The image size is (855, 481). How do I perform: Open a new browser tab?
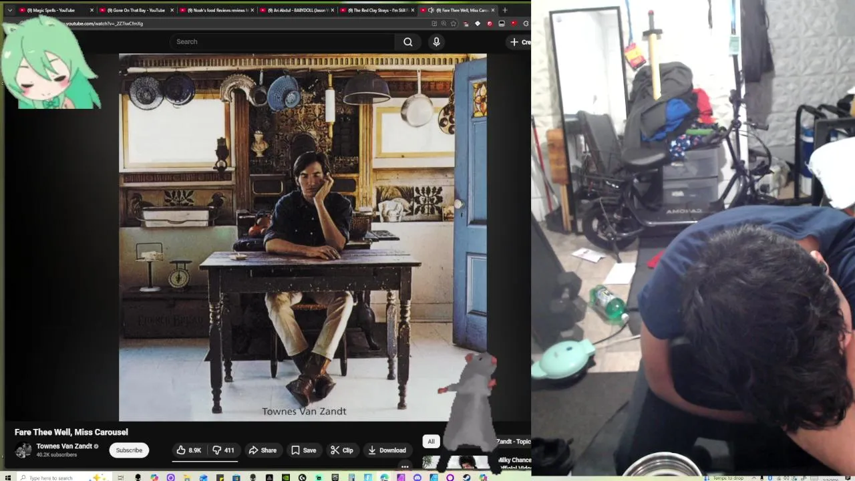point(505,10)
